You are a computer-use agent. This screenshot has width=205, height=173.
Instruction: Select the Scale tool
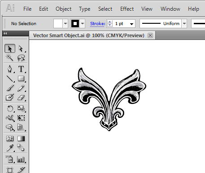[21, 108]
